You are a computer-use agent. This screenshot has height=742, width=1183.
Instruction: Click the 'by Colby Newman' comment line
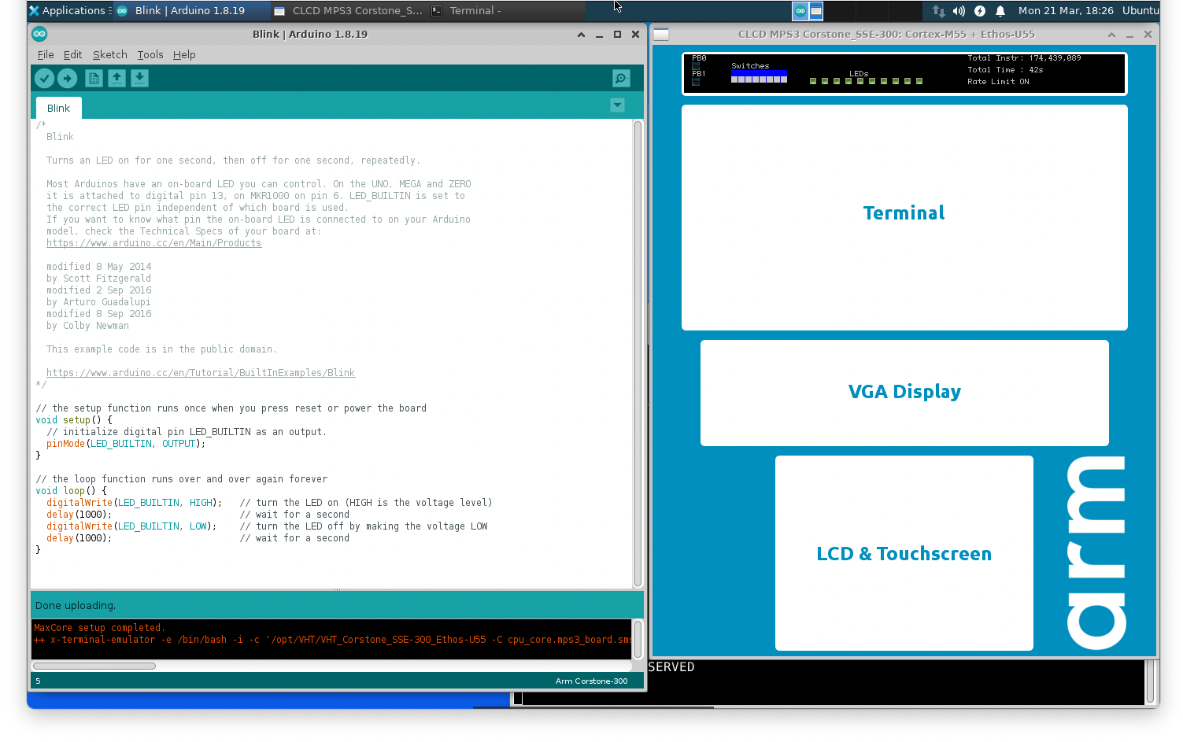[87, 326]
